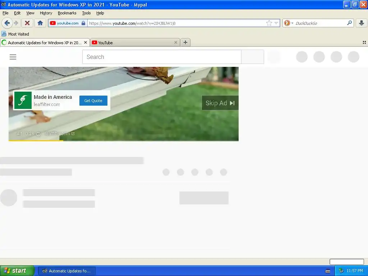The height and width of the screenshot is (276, 368).
Task: Click the system tray network icon
Action: pos(341,271)
